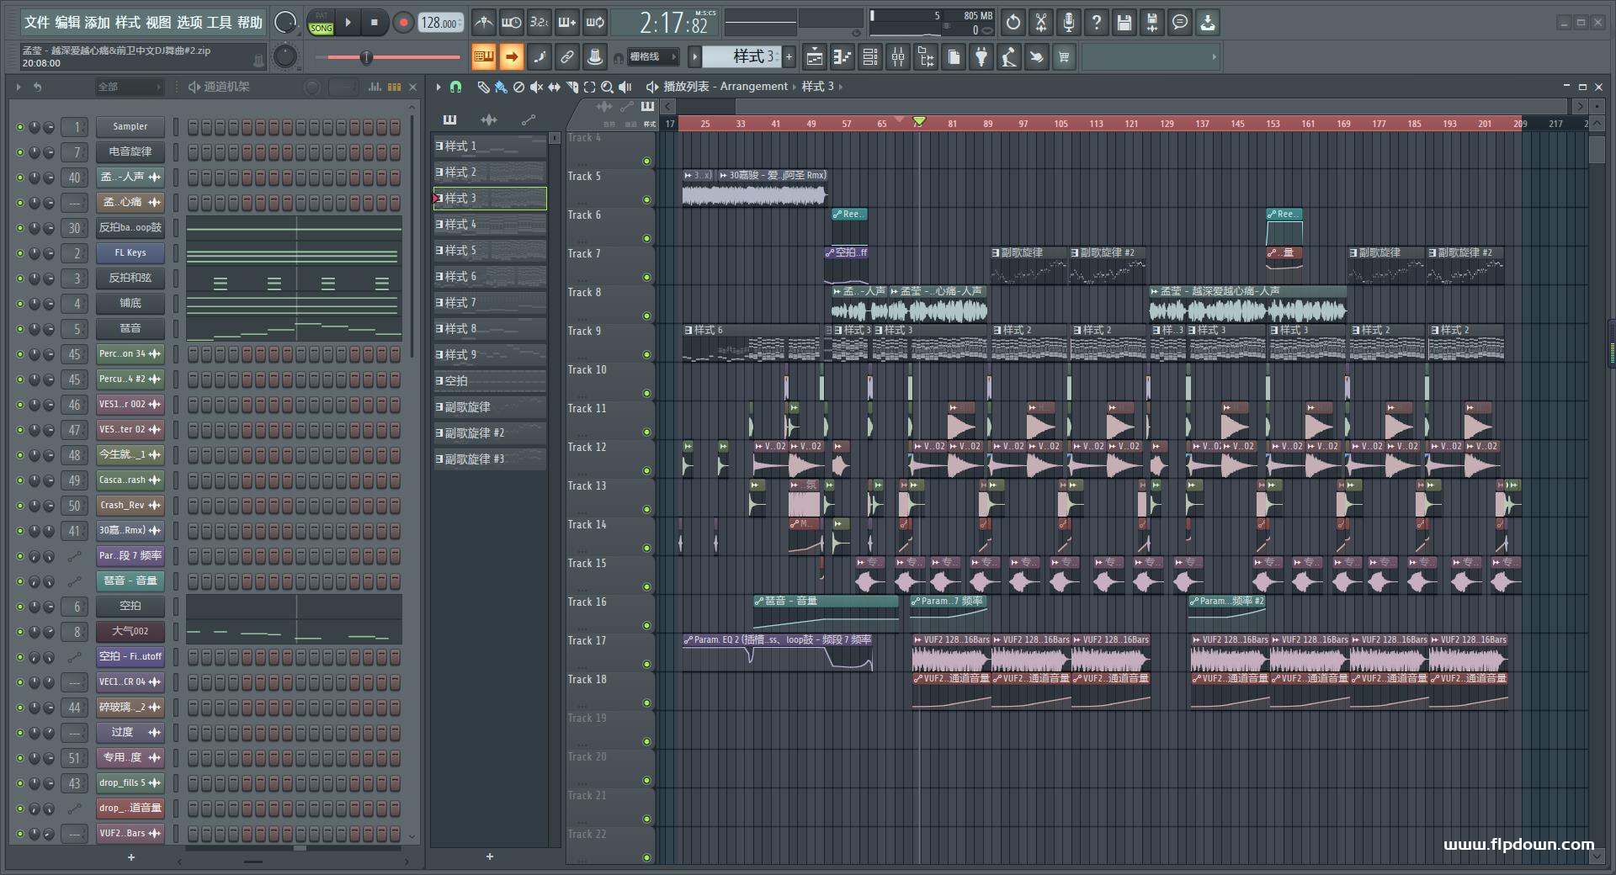Toggle typing keyboard to piano
Image resolution: width=1616 pixels, height=875 pixels.
click(483, 57)
